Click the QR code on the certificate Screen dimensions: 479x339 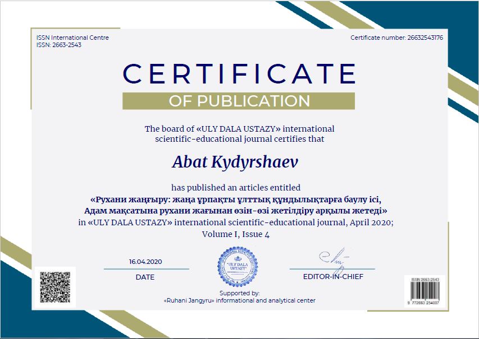(55, 287)
